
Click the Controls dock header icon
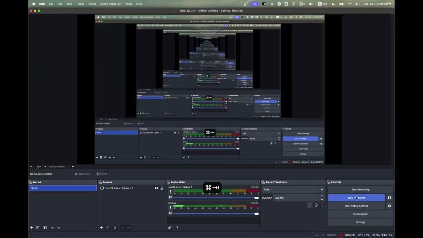(x=329, y=182)
